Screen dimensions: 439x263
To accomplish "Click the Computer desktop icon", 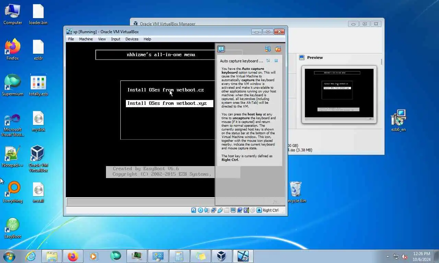I will point(13,14).
